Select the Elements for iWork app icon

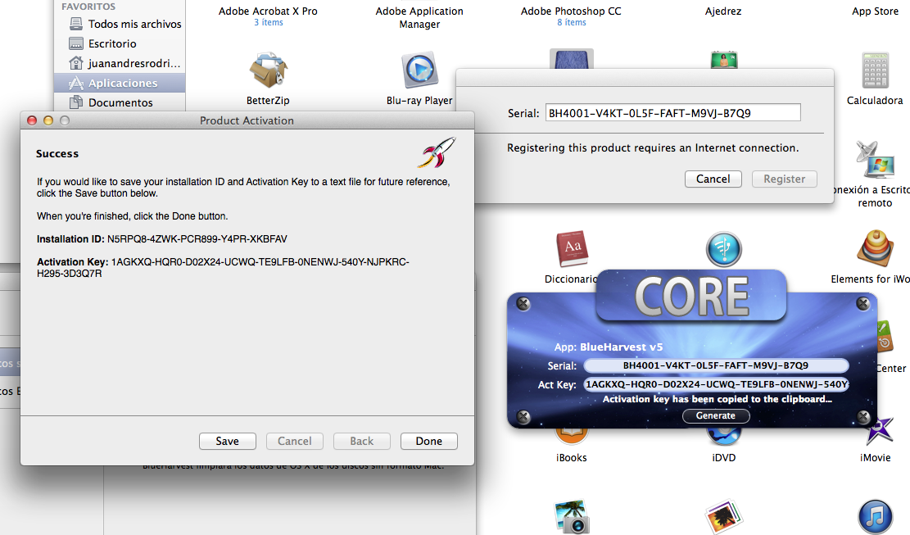[x=875, y=248]
